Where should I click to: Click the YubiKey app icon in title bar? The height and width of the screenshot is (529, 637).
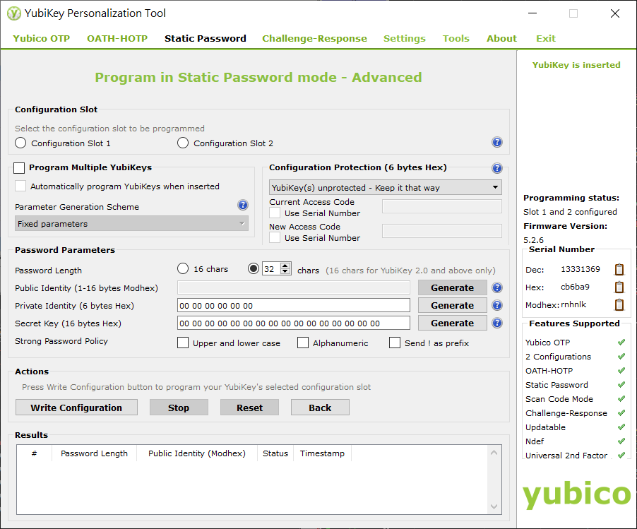pos(14,13)
